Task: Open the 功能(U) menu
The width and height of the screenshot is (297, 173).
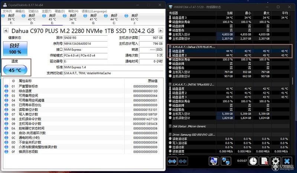Action: [33, 11]
